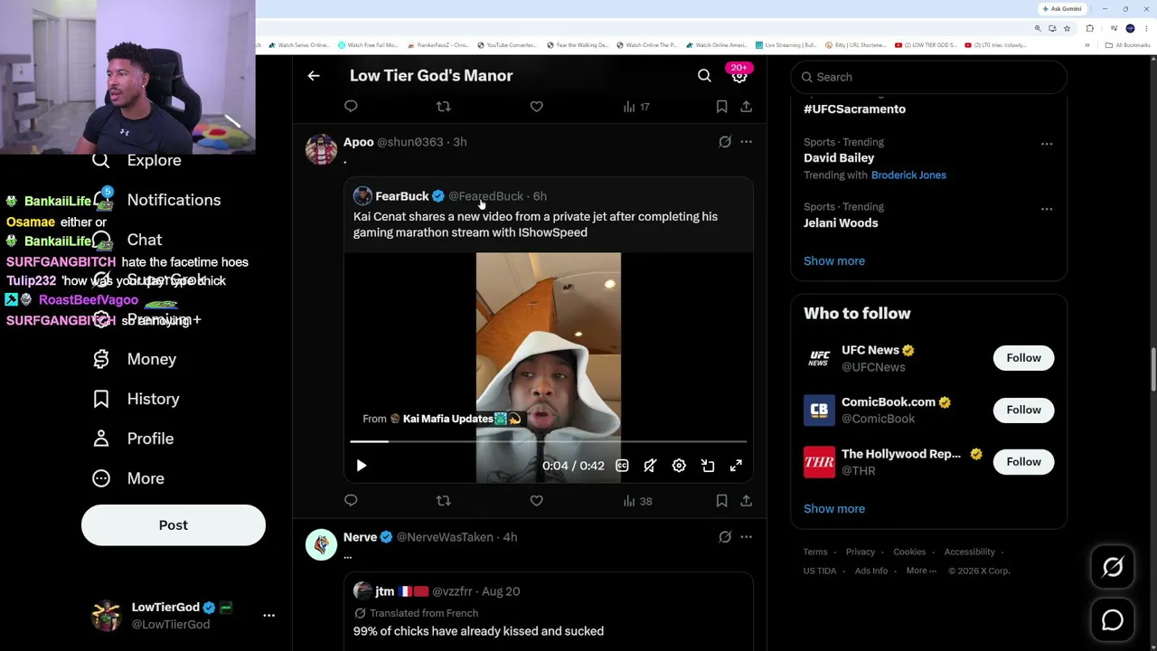Viewport: 1157px width, 651px height.
Task: Open video playback settings gear
Action: [x=679, y=466]
